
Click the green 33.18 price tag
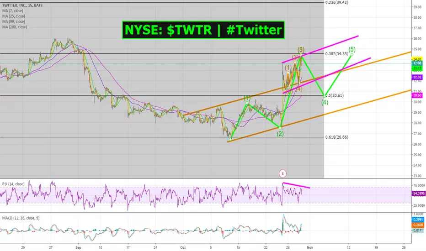(x=417, y=68)
